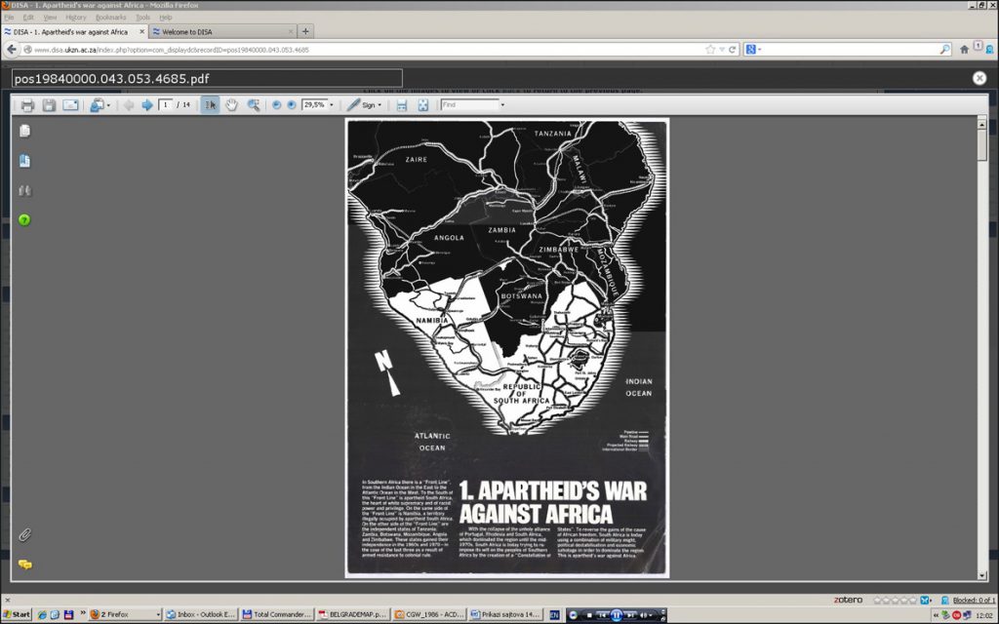The image size is (999, 624).
Task: Save the PDF using the floppy disk icon
Action: coord(49,105)
